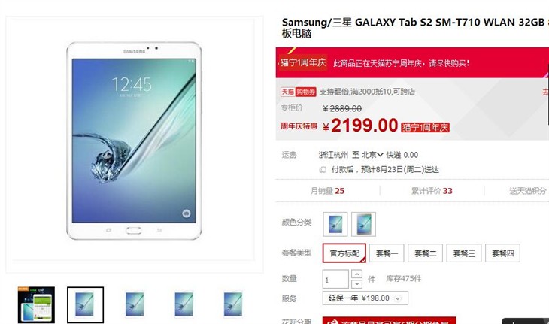Viewport: 549px width, 324px height.
Task: Choose the 套餐三 package option
Action: pyautogui.click(x=464, y=253)
